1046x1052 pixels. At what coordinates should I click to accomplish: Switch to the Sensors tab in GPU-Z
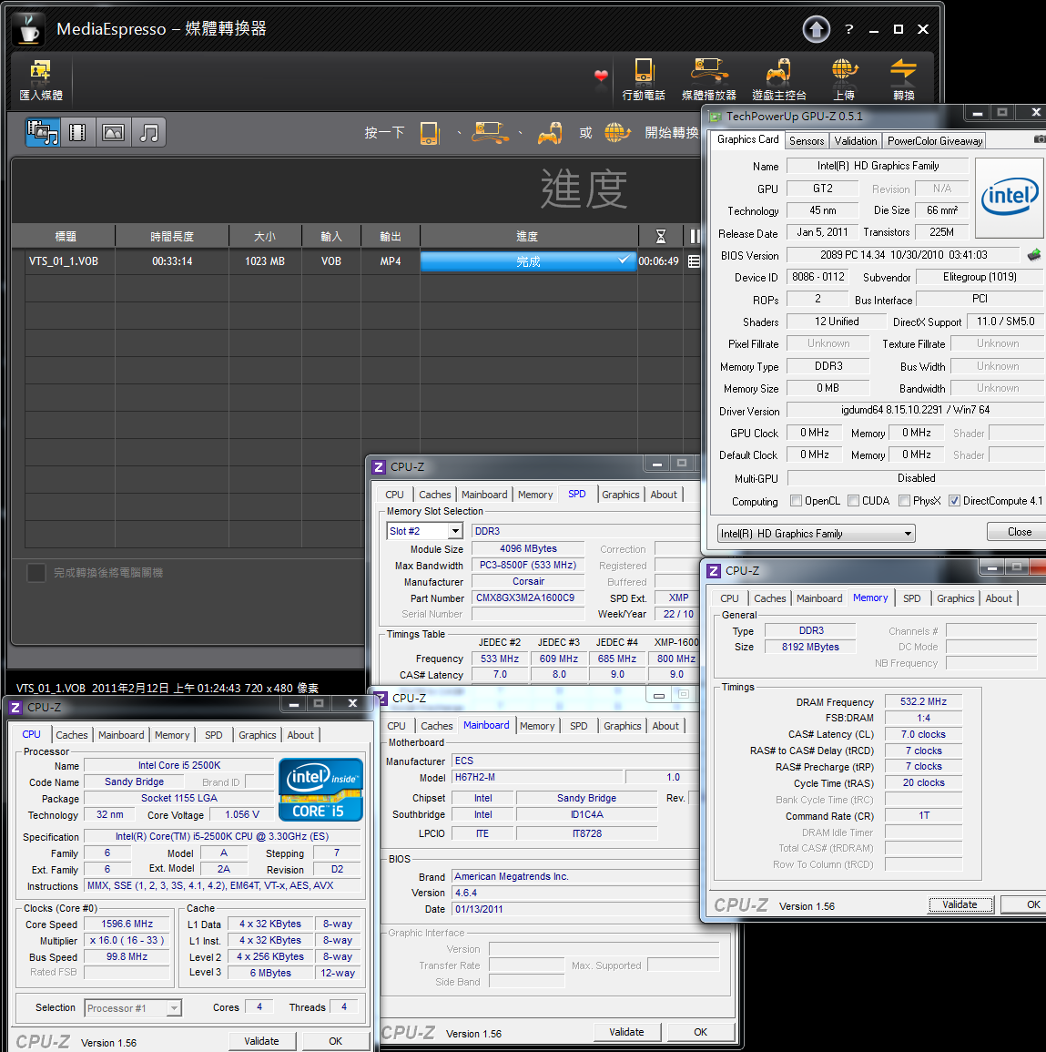coord(807,141)
